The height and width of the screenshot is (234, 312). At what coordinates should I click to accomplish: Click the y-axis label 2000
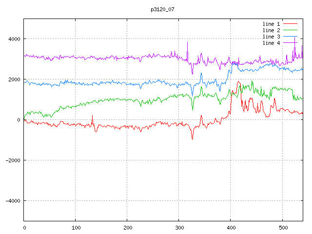pyautogui.click(x=14, y=79)
